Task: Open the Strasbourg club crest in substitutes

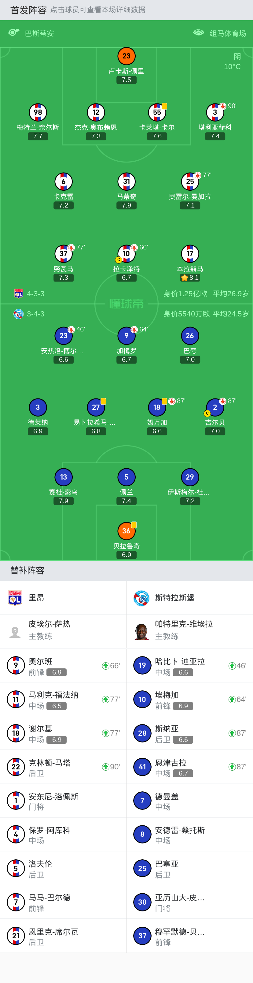Action: point(141,598)
